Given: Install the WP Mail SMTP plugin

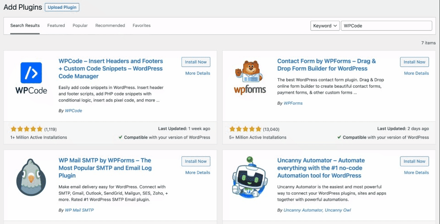Looking at the screenshot, I should (x=196, y=162).
